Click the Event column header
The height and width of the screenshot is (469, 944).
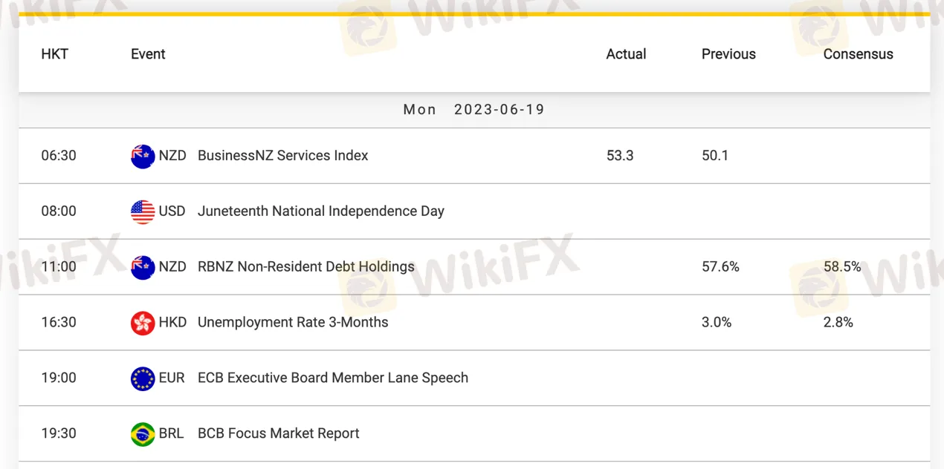point(148,54)
